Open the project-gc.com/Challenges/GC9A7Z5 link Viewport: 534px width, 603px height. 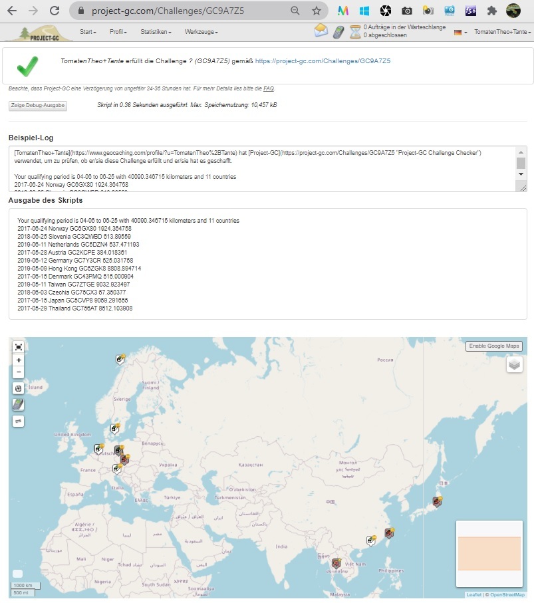coord(323,60)
